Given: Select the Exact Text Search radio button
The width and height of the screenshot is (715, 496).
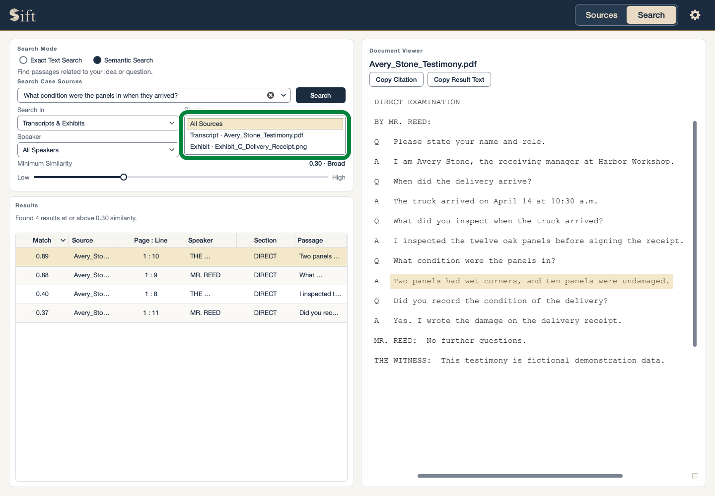Looking at the screenshot, I should click(x=23, y=60).
